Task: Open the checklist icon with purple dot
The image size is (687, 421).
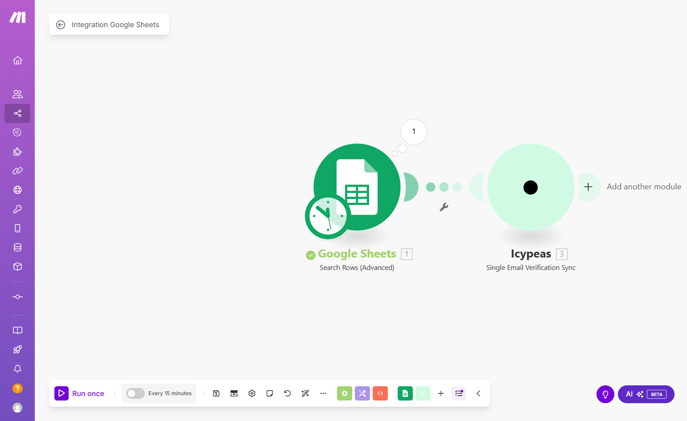Action: click(x=459, y=393)
